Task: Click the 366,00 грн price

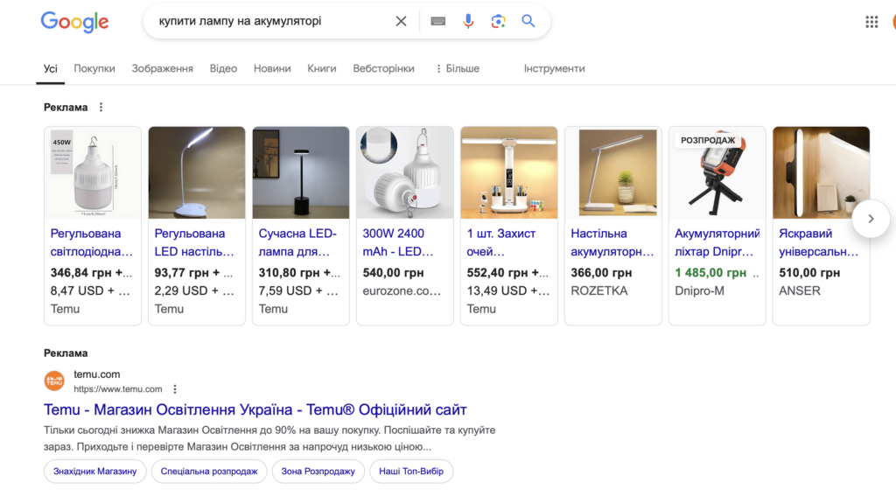Action: coord(601,273)
